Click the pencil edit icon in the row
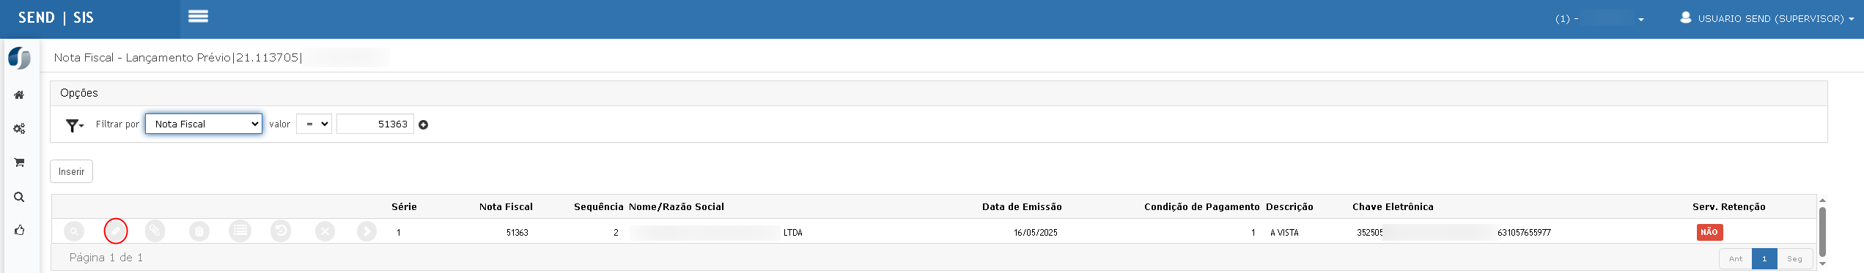The width and height of the screenshot is (1864, 273). pos(116,231)
